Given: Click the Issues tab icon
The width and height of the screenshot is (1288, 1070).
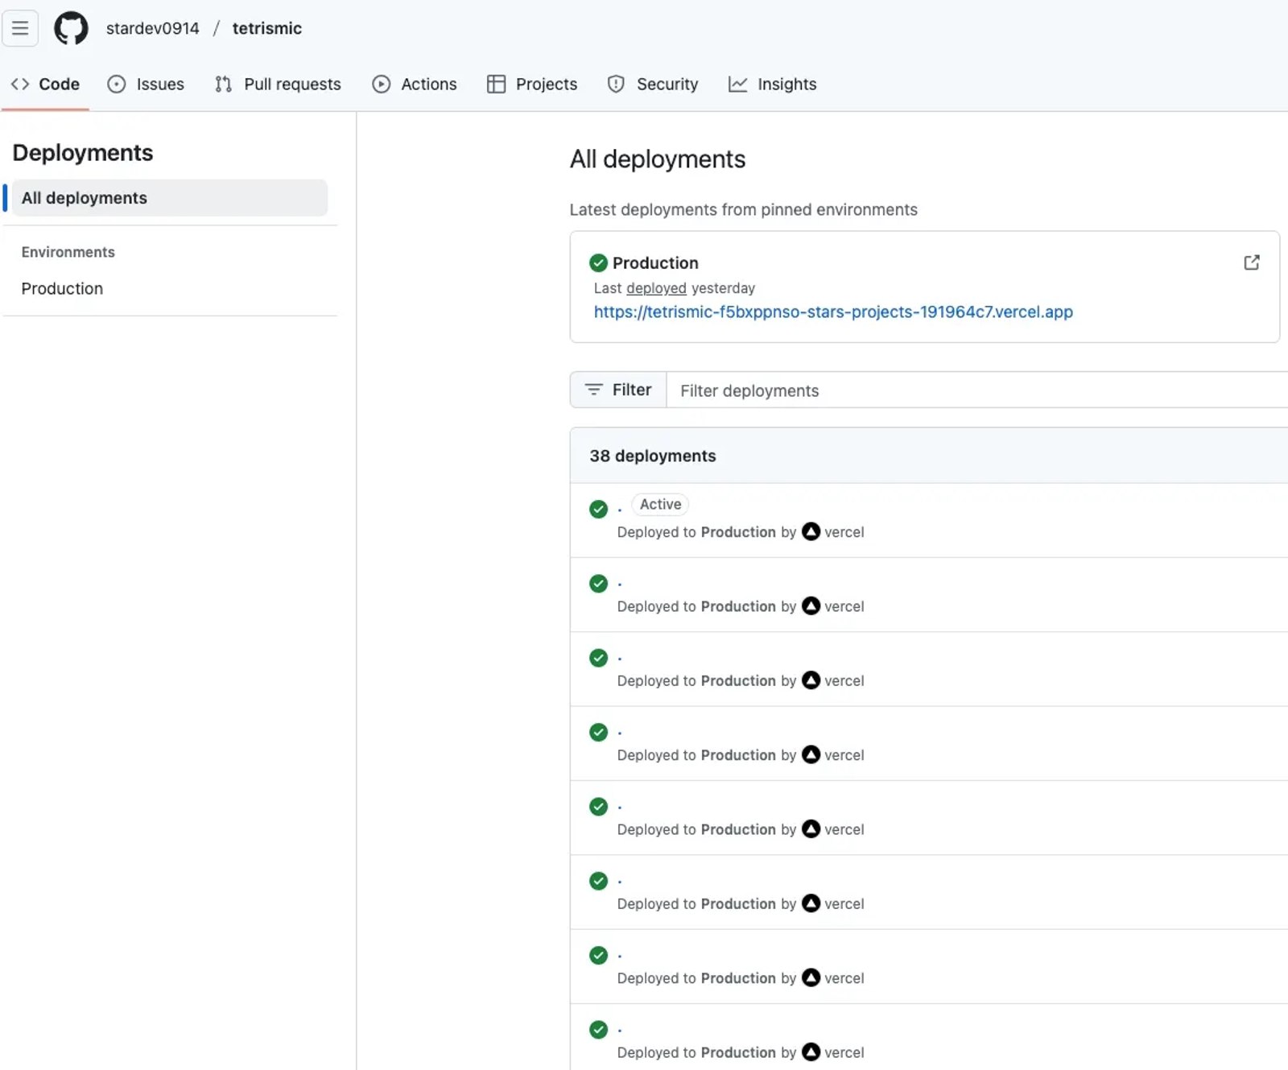Looking at the screenshot, I should pos(117,84).
